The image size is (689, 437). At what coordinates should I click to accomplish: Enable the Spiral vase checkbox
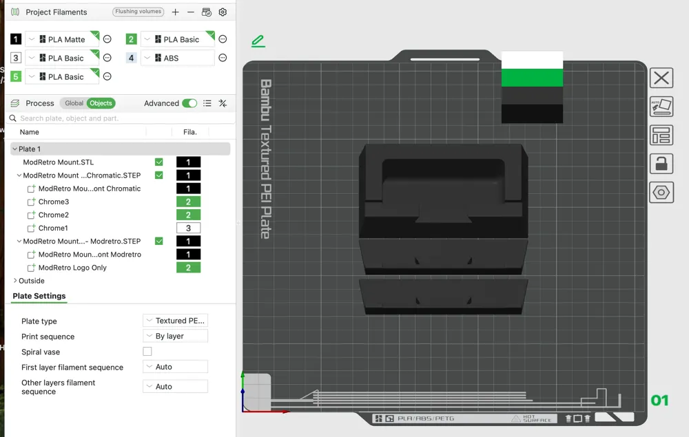click(147, 352)
